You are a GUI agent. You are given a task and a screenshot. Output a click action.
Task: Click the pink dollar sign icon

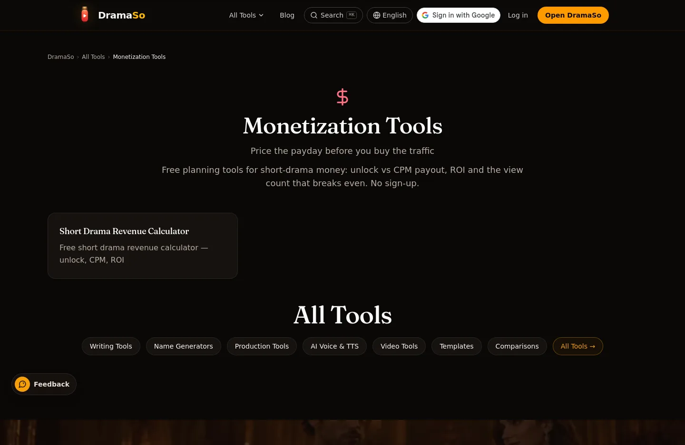(342, 97)
